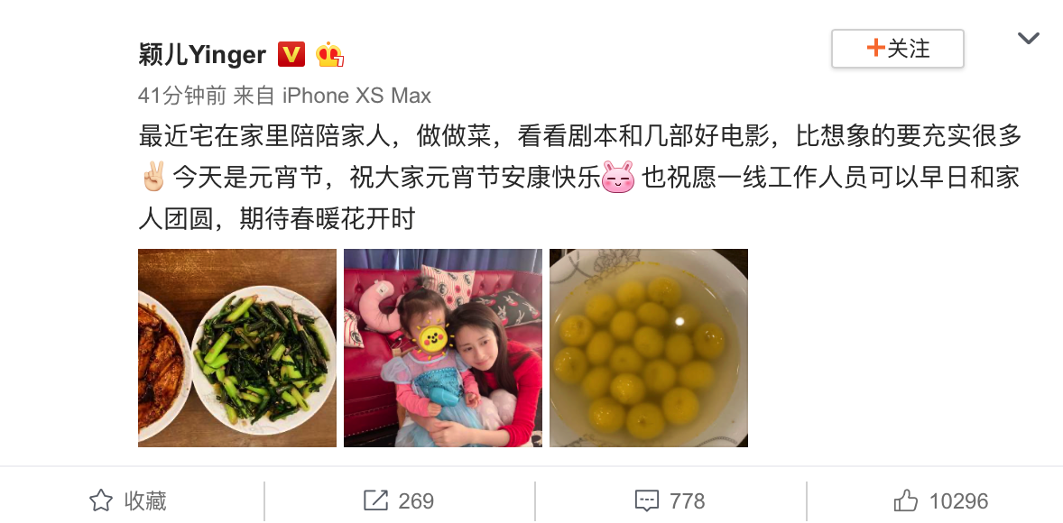The width and height of the screenshot is (1063, 523).
Task: Toggle 收藏 to bookmark this post
Action: [x=128, y=501]
